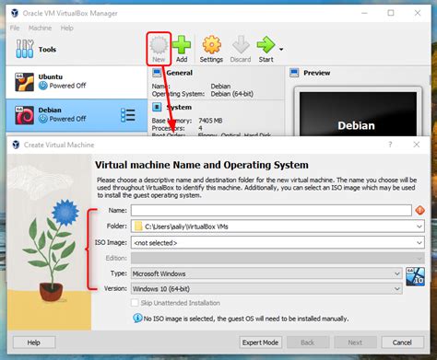Click the Debian preview thumbnail
The width and height of the screenshot is (437, 360).
(x=358, y=113)
